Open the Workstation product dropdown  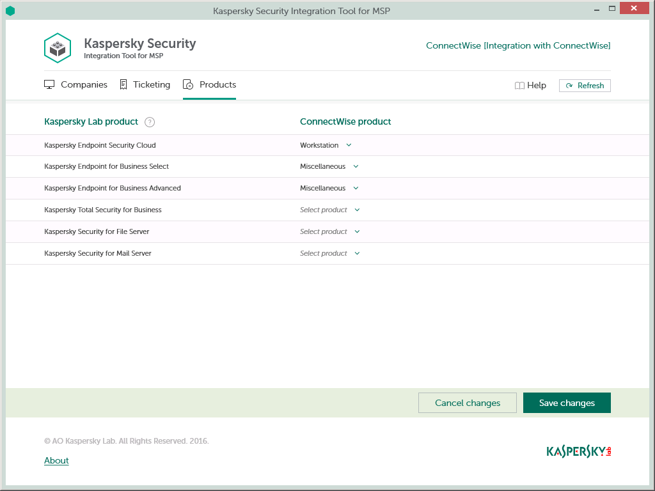click(326, 145)
